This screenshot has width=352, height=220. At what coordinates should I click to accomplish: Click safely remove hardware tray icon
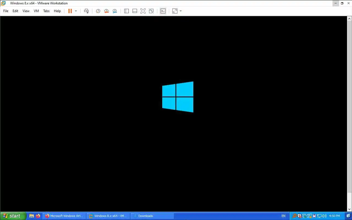click(x=314, y=216)
